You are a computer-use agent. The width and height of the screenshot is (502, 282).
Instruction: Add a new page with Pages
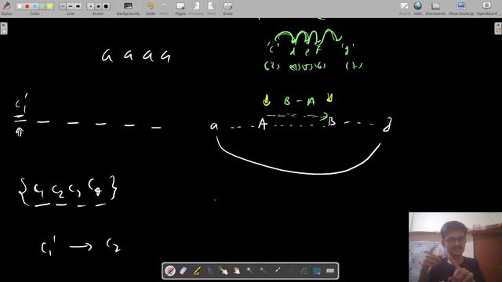pos(180,8)
